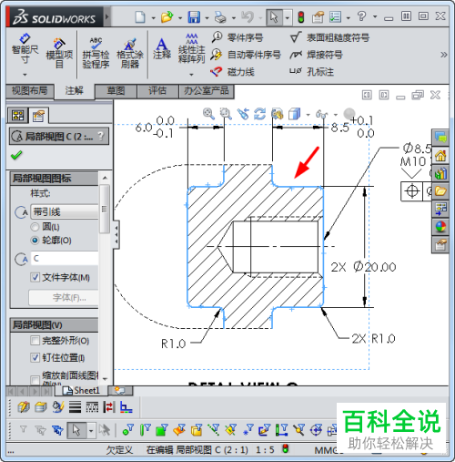Insert a Magnetic Line (磁力线)
The image size is (455, 462).
tap(232, 72)
